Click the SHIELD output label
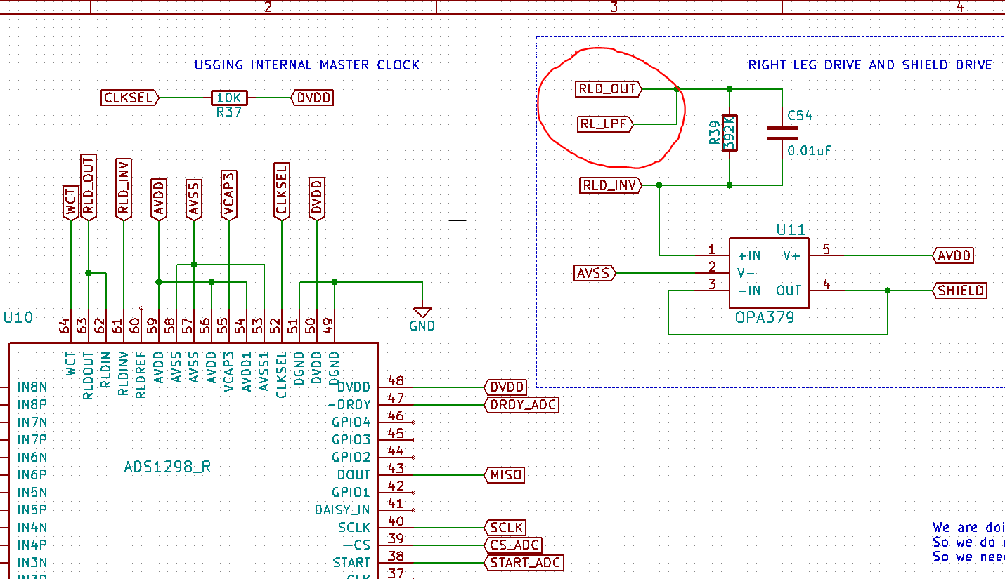This screenshot has height=579, width=1005. (x=960, y=291)
